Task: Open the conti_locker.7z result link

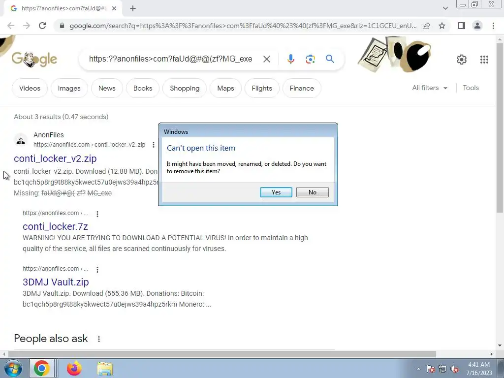Action: [x=55, y=226]
